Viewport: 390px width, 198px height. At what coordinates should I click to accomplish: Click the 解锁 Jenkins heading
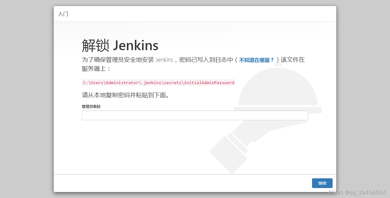[x=120, y=45]
